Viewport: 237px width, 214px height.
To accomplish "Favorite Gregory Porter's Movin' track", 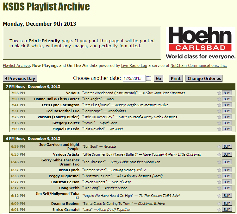I will [x=219, y=123].
